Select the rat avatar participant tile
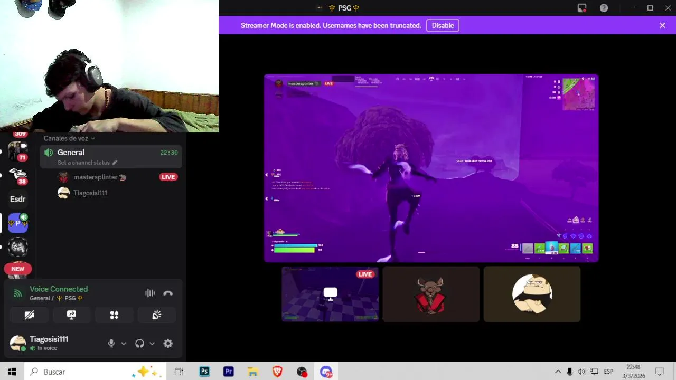Viewport: 676px width, 380px height. click(431, 294)
